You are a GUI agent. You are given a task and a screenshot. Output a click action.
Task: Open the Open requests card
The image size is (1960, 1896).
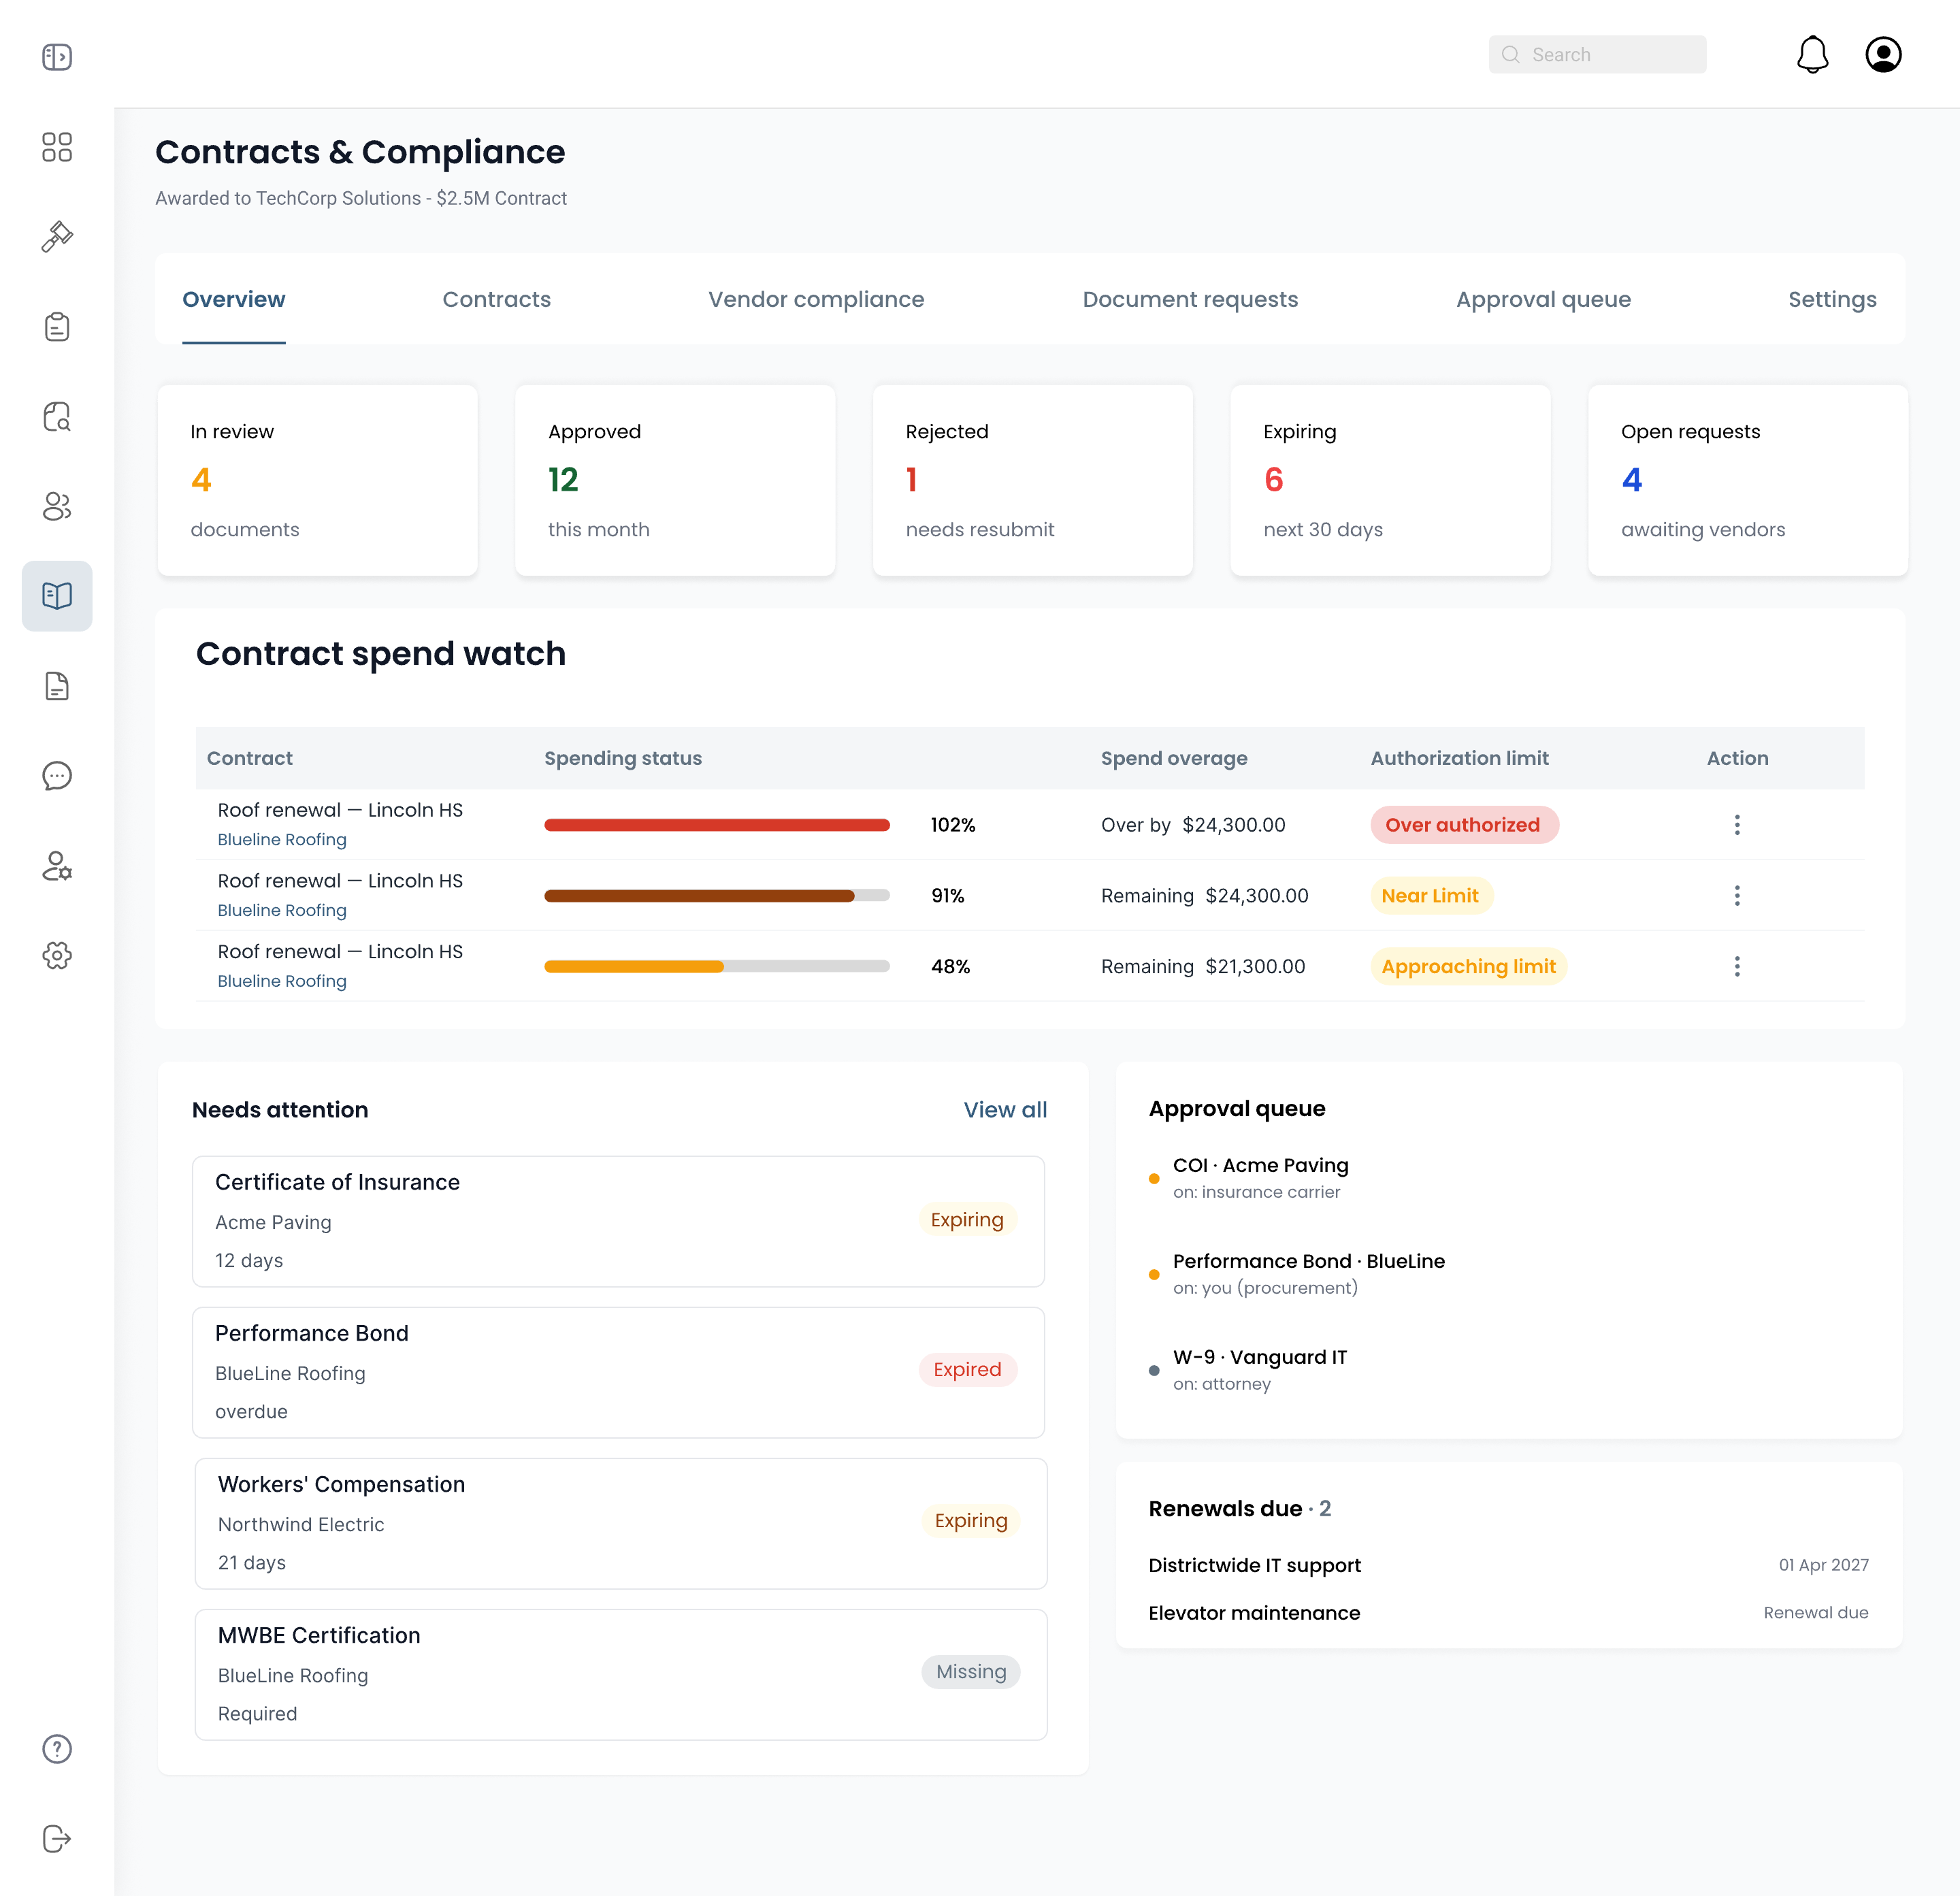point(1748,481)
